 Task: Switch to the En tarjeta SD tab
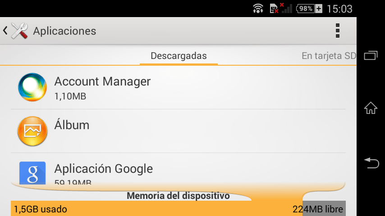point(329,56)
